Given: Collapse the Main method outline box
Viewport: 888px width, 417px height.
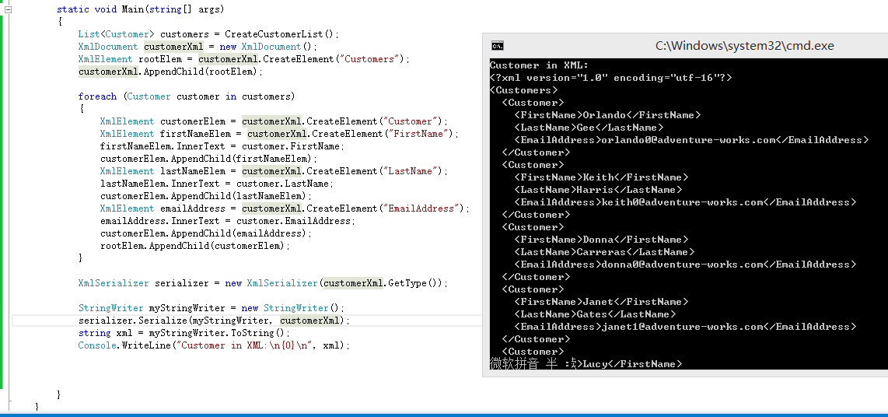Looking at the screenshot, I should click(x=8, y=9).
